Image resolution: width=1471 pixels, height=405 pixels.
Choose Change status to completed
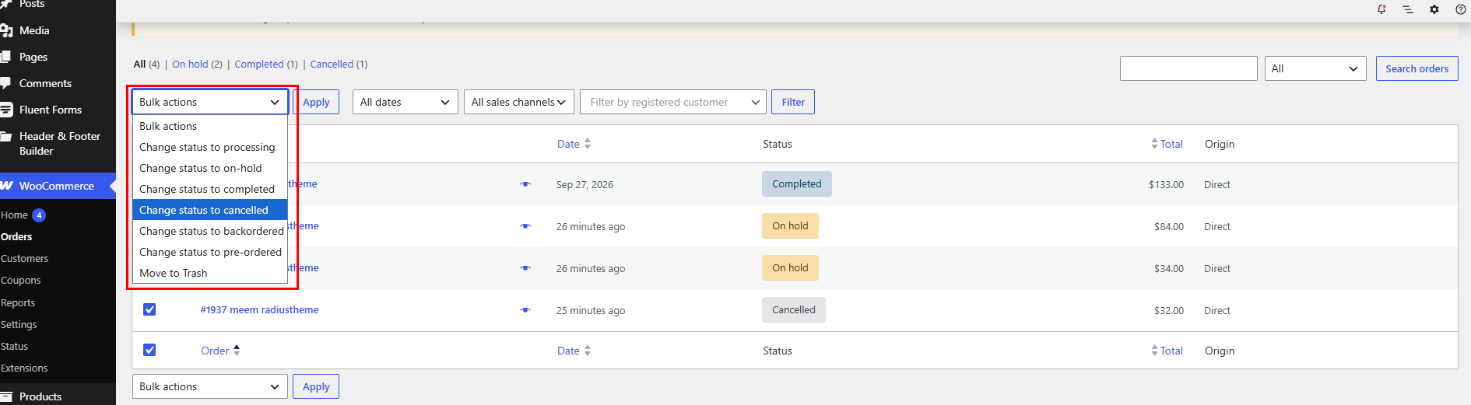pyautogui.click(x=210, y=189)
